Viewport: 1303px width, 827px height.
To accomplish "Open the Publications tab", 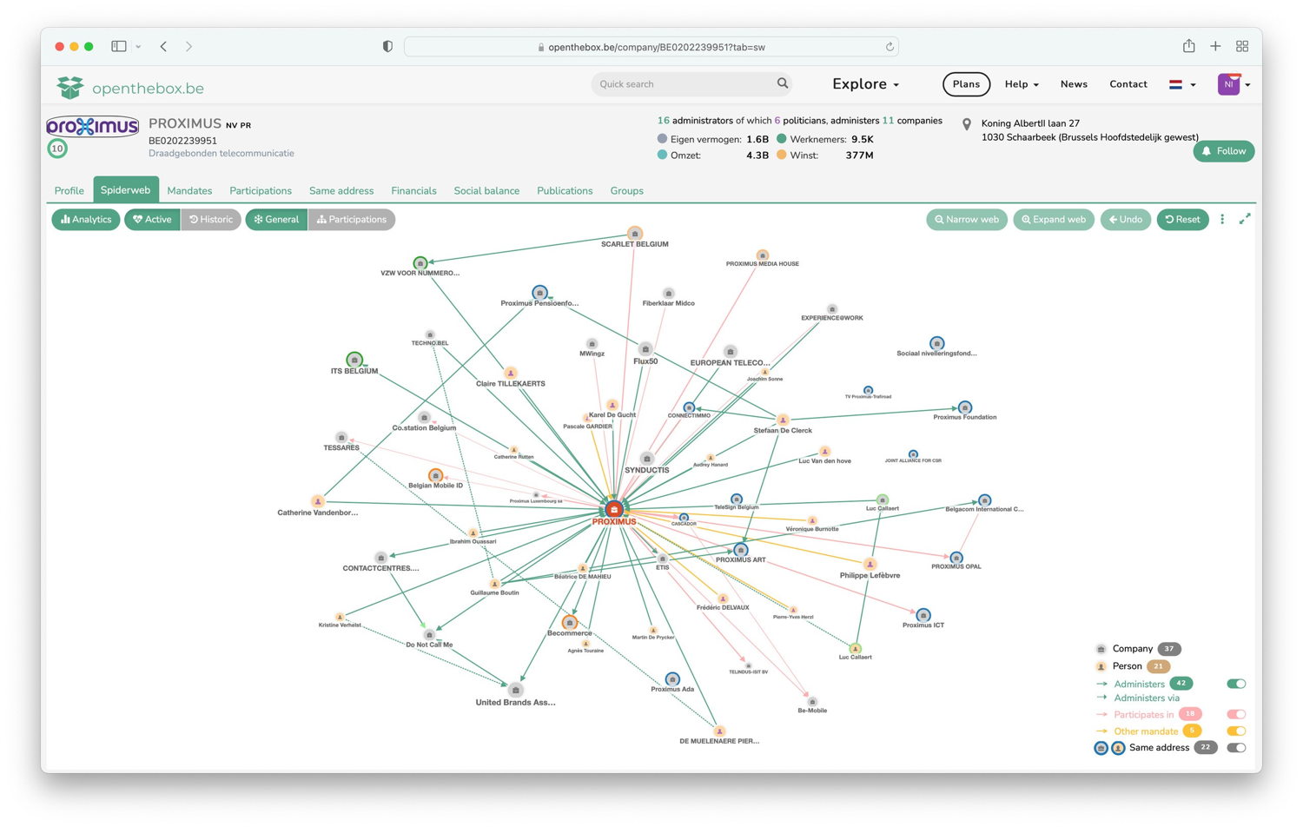I will point(565,190).
